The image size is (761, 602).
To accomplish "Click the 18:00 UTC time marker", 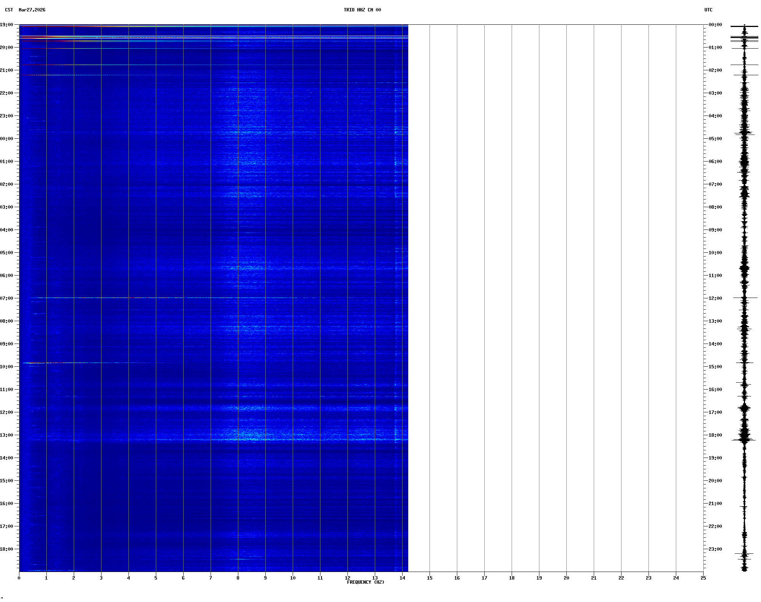I will [x=715, y=435].
